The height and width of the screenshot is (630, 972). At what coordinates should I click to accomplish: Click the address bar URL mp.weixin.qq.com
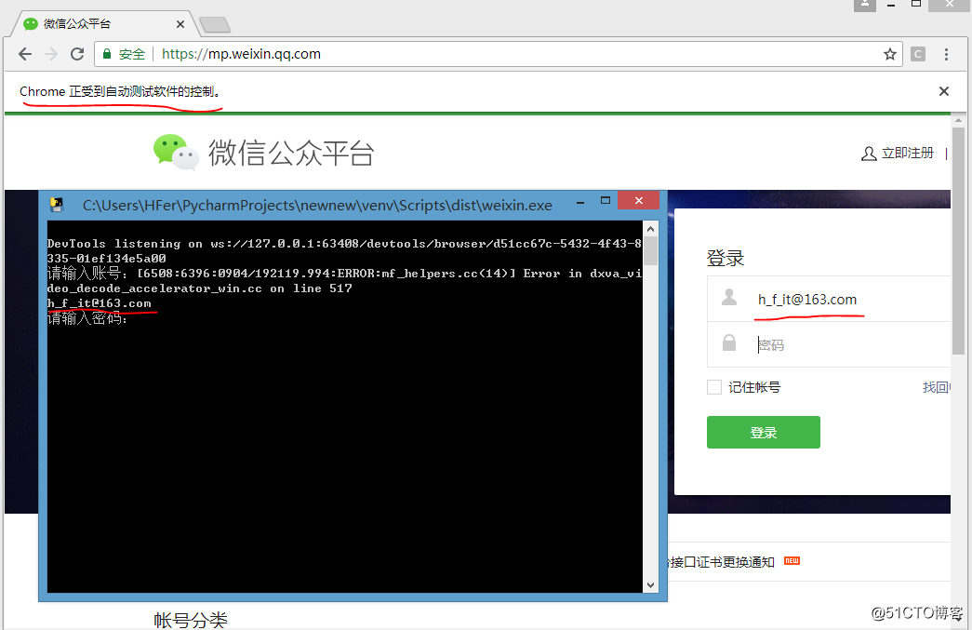click(241, 54)
